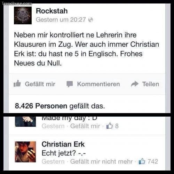Unlike the comment via Gefällt mir nicht mehr
The width and height of the screenshot is (174, 174).
(x=102, y=161)
